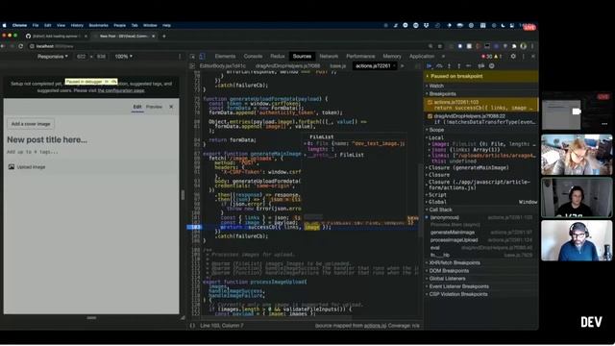Click the yellow warning count indicator
This screenshot has height=346, width=615.
[498, 57]
